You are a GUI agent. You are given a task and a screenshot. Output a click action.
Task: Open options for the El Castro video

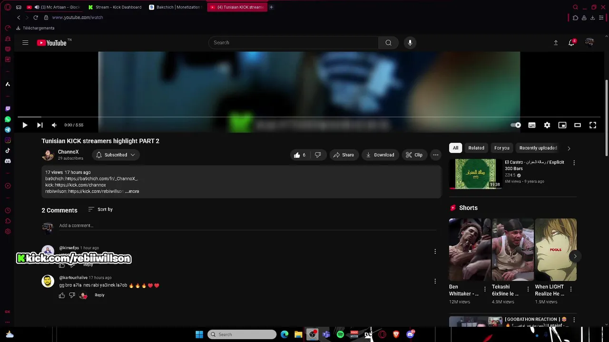[x=574, y=163]
